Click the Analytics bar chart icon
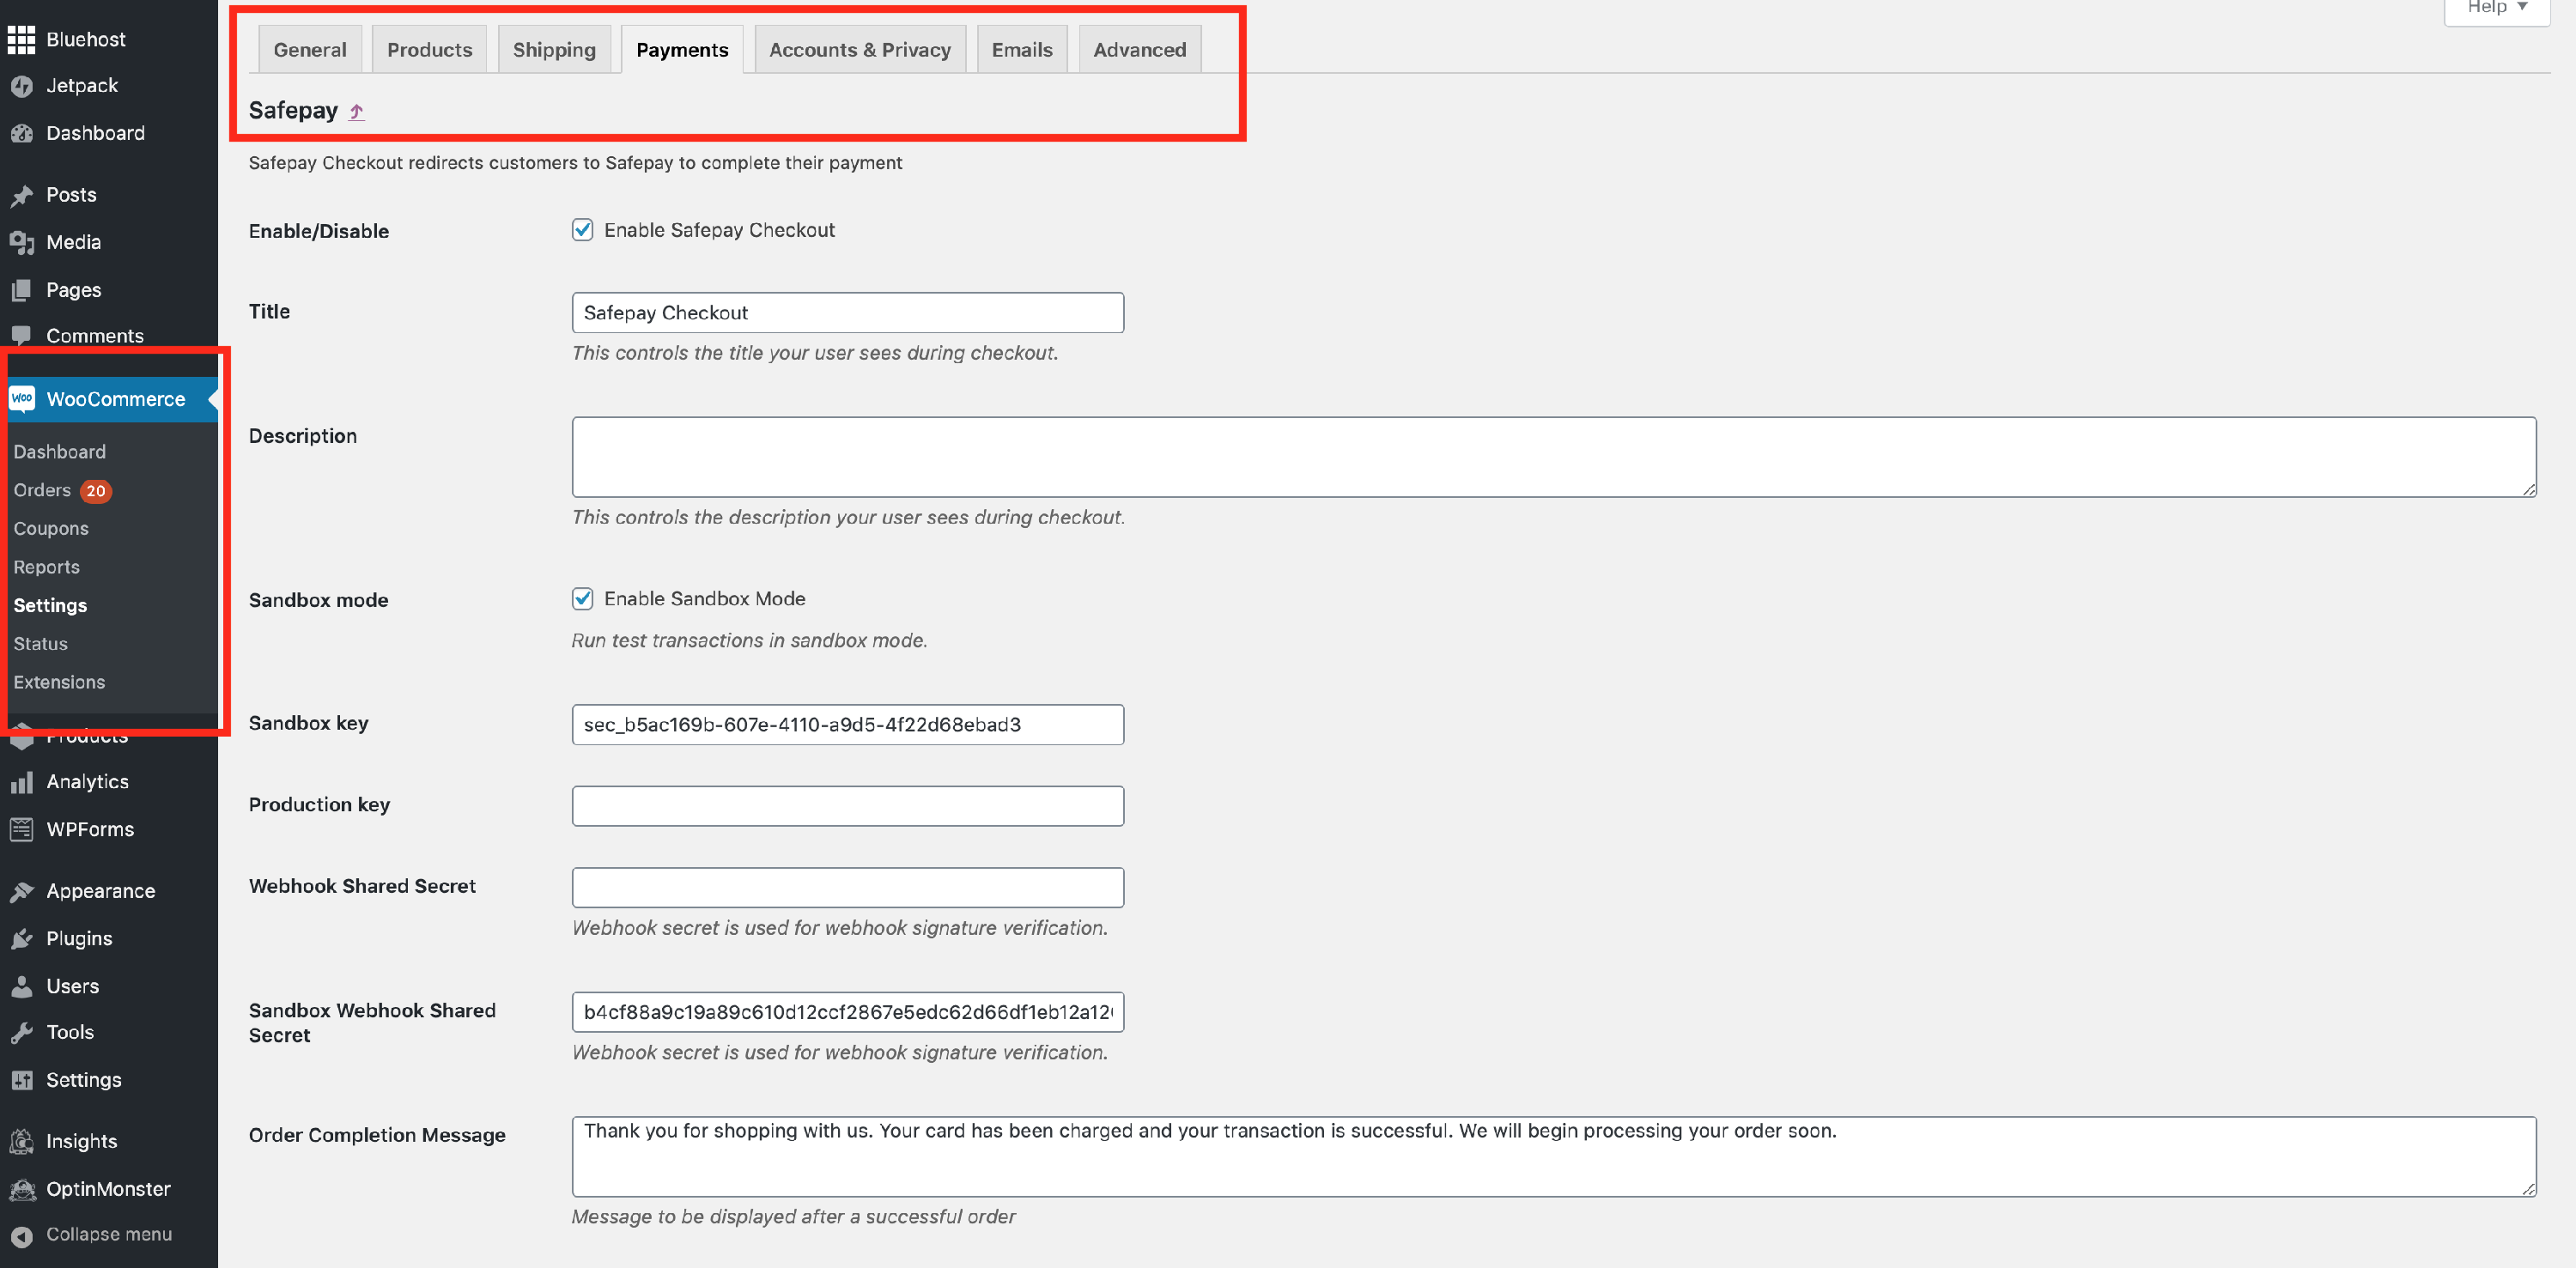The height and width of the screenshot is (1268, 2576). [21, 783]
